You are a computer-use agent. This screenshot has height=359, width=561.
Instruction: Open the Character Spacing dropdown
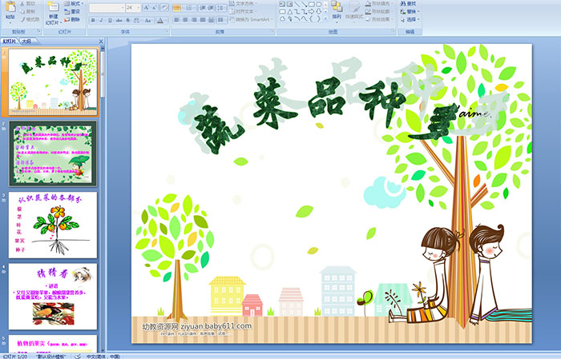point(137,20)
